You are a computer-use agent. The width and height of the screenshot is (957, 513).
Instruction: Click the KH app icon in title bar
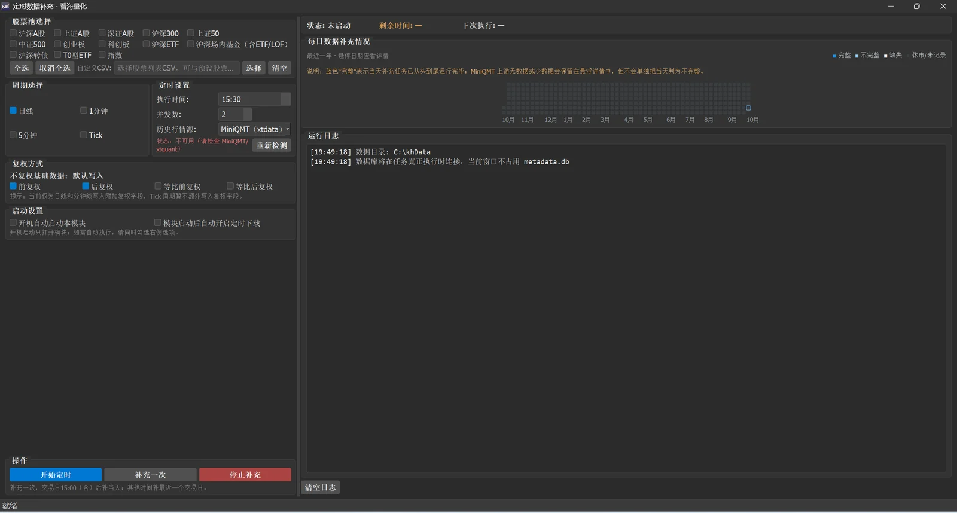point(5,6)
